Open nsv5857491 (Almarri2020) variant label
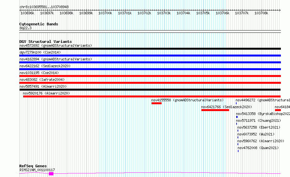The image size is (290, 177). tap(43, 86)
